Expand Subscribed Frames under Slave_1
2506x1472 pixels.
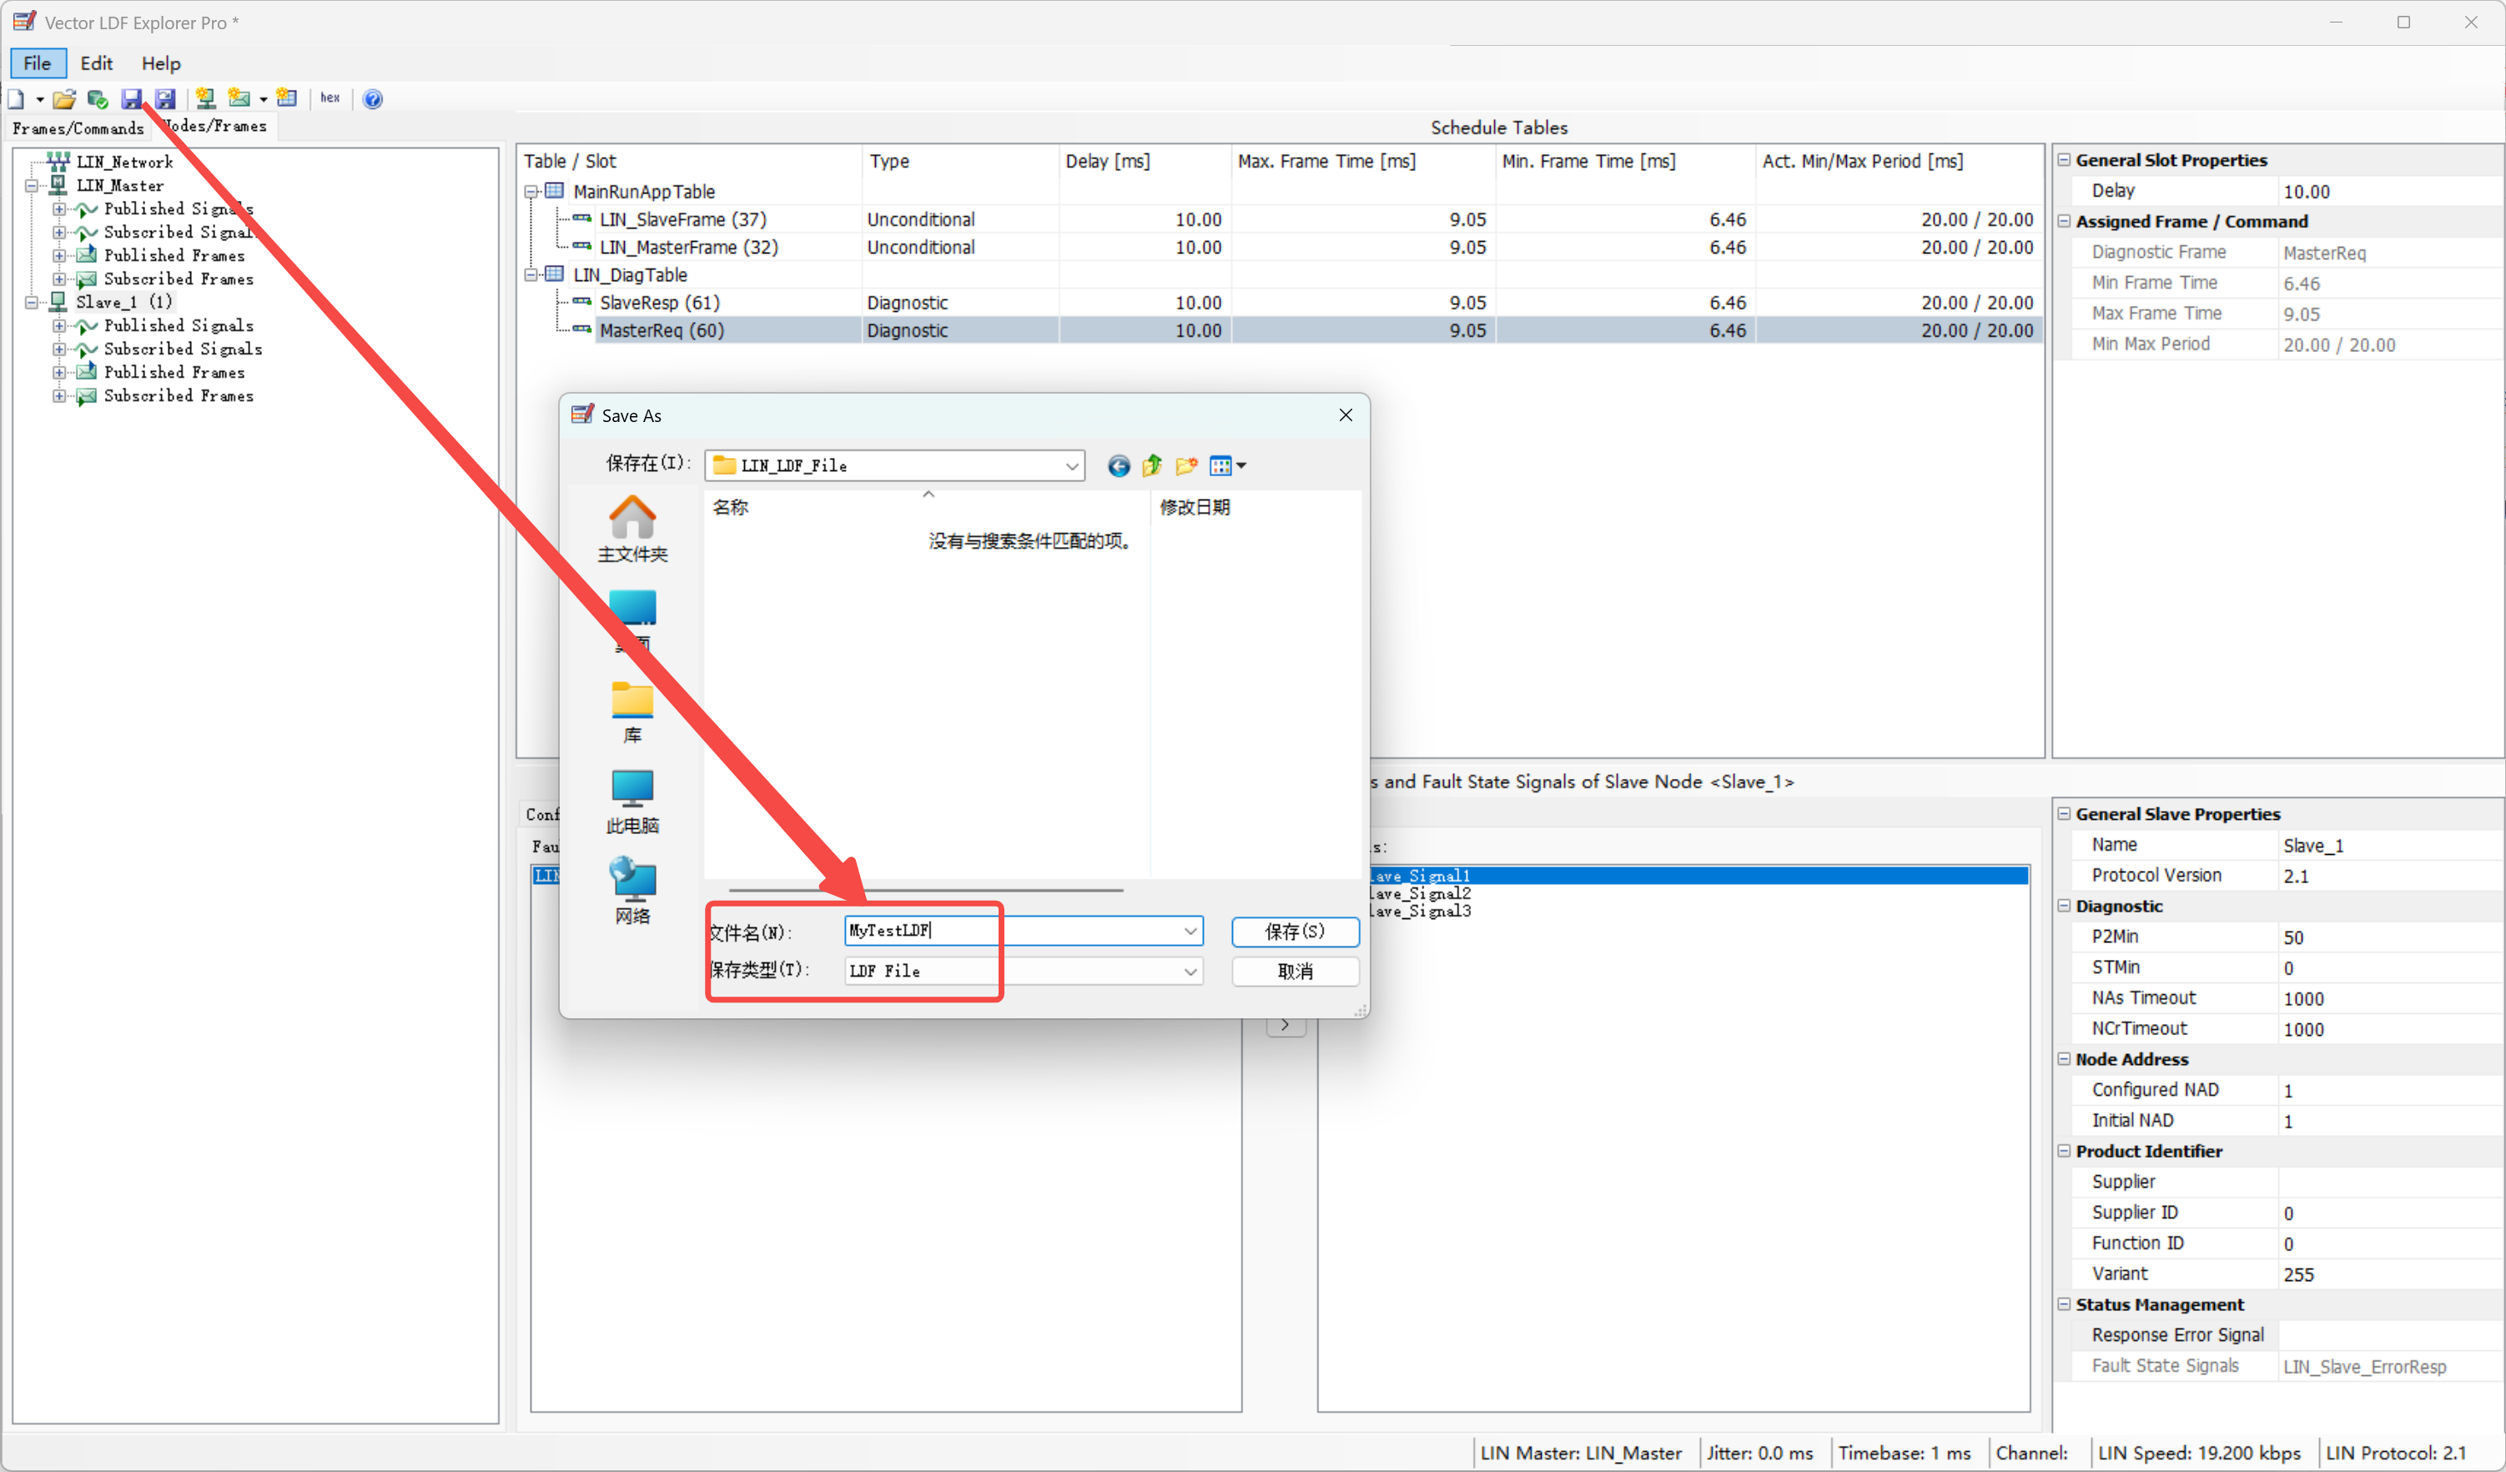coord(60,395)
